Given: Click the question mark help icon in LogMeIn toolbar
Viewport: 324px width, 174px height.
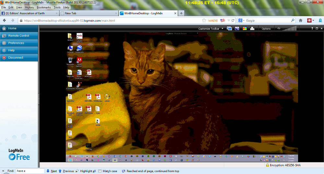Looking at the screenshot, I should click(312, 29).
